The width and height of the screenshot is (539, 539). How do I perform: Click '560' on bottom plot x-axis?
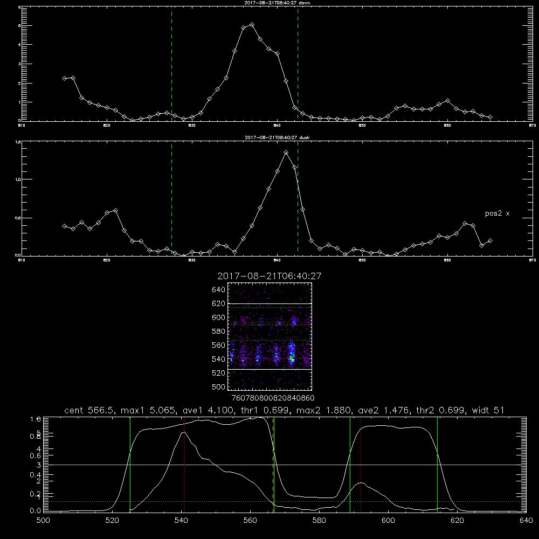(250, 521)
